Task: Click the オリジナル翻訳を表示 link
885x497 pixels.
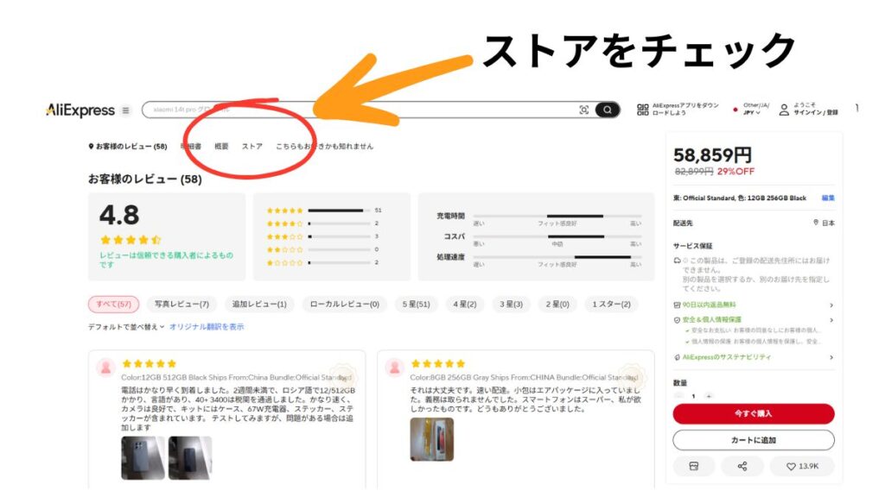Action: click(x=207, y=327)
